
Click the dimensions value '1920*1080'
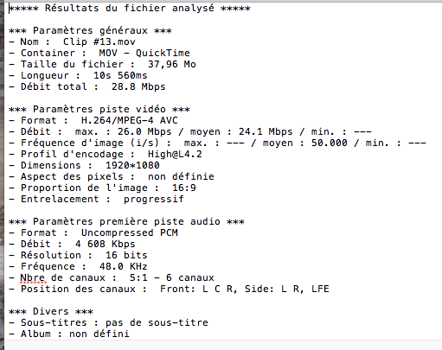[132, 165]
